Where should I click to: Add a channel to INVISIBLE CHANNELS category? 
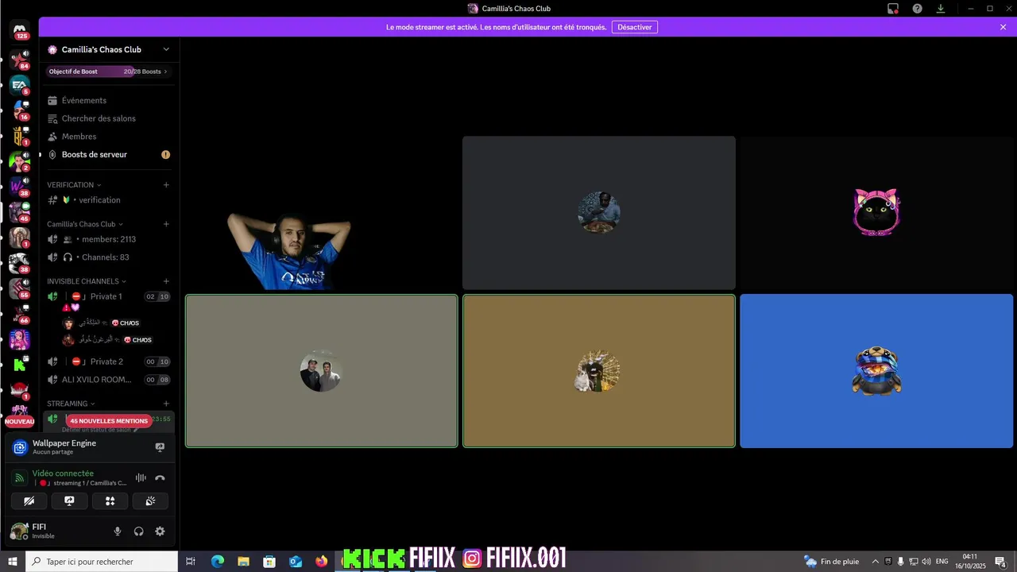click(x=166, y=281)
